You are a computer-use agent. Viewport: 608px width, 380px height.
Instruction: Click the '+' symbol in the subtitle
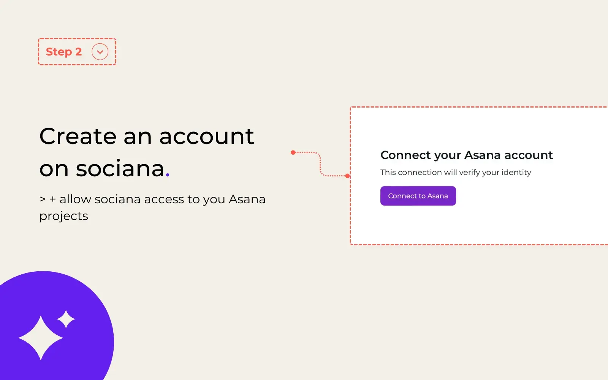click(53, 199)
